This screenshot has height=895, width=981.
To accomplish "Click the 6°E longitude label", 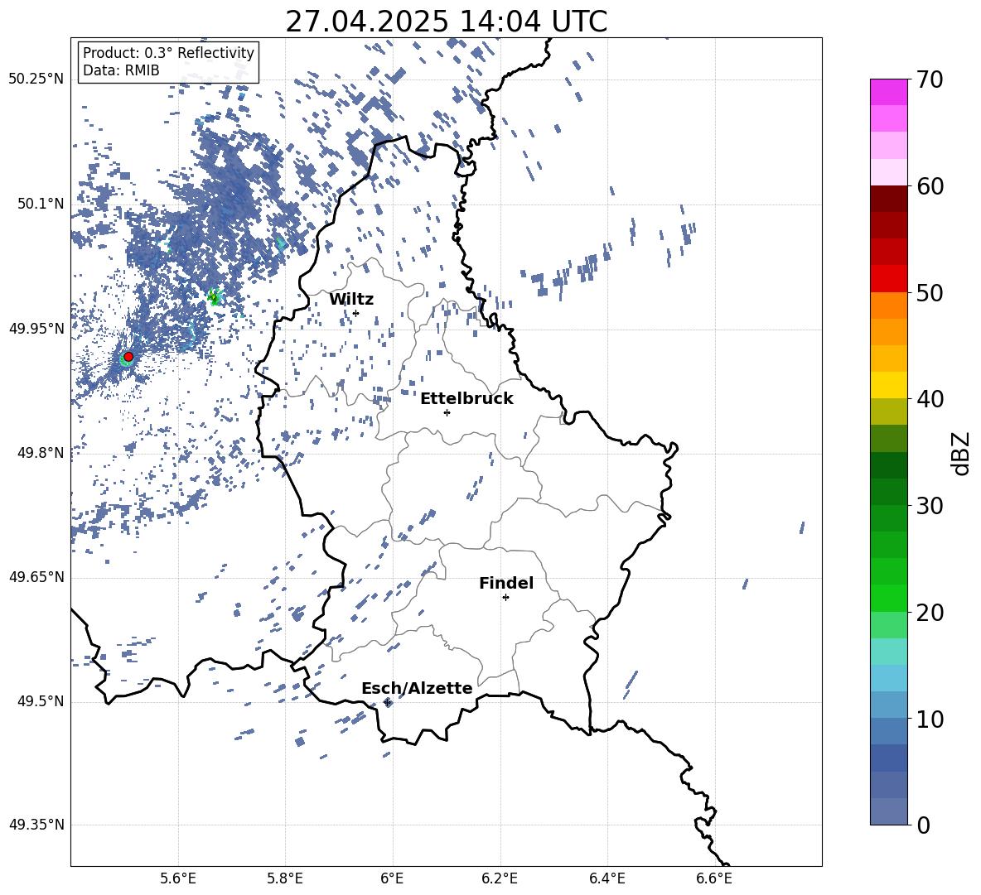I will point(392,878).
